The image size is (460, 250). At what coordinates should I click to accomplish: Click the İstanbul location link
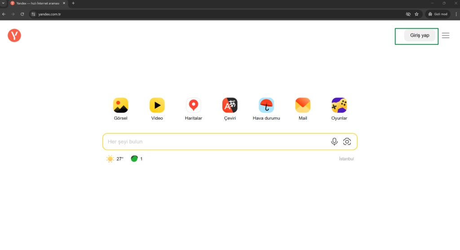(346, 159)
